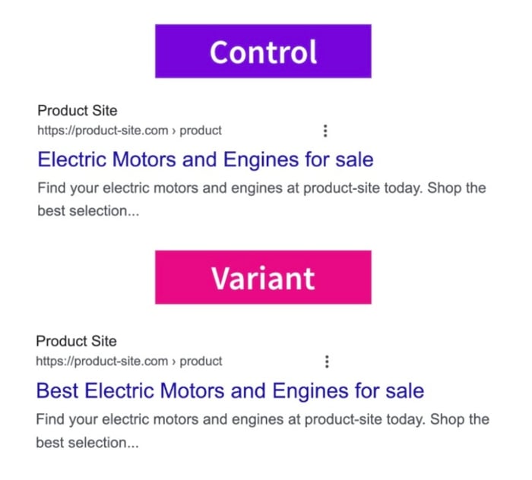Click "Electric Motors and Engines for sale" title
Viewport: 532px width, 480px height.
click(x=206, y=159)
